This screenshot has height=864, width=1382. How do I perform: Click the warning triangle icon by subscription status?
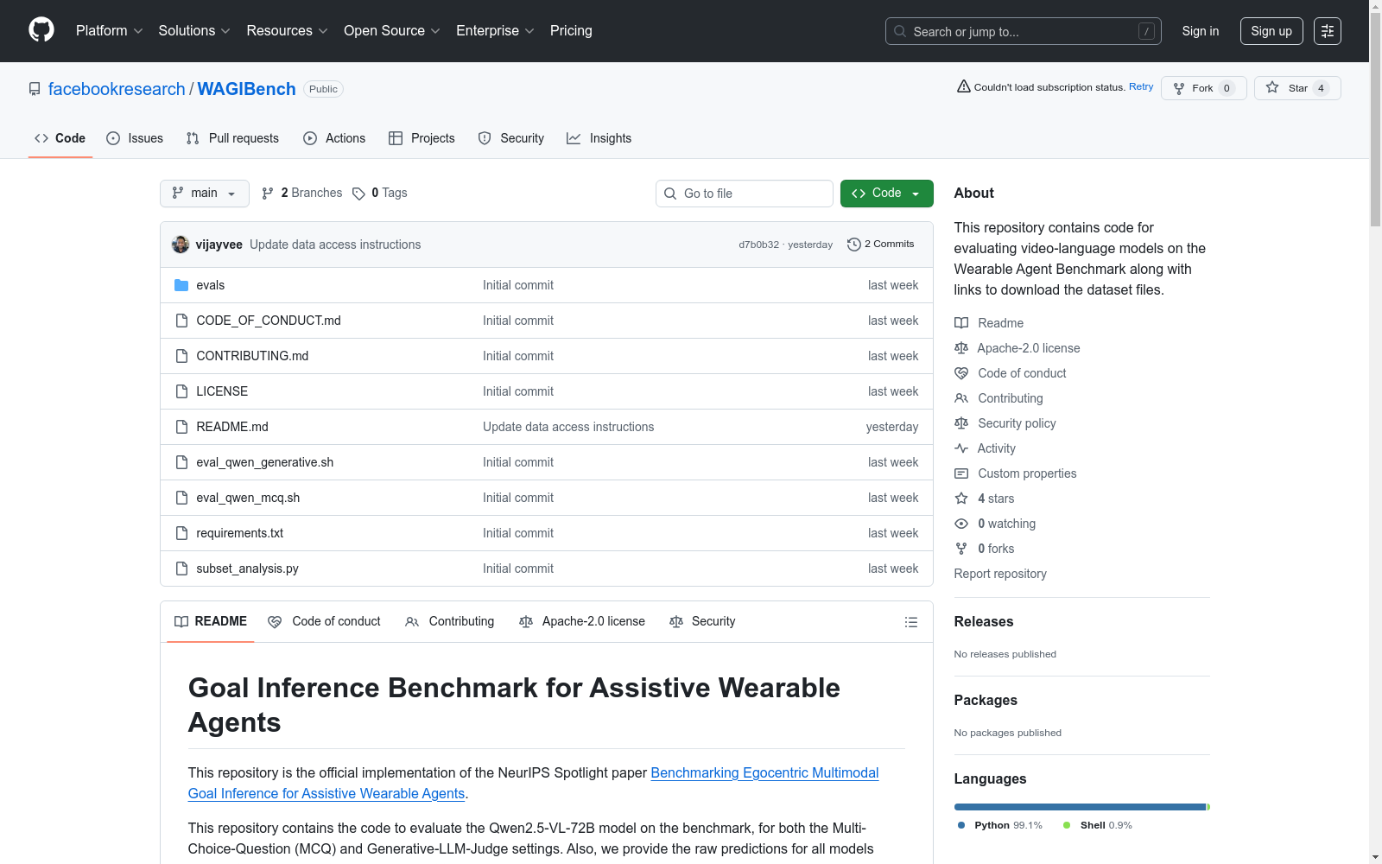tap(964, 86)
